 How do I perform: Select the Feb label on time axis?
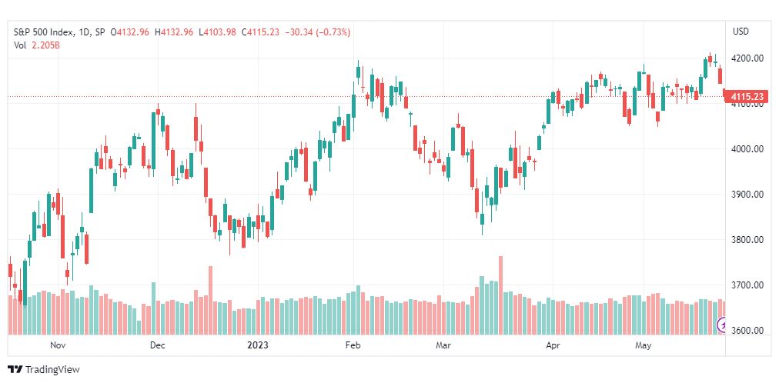(353, 345)
